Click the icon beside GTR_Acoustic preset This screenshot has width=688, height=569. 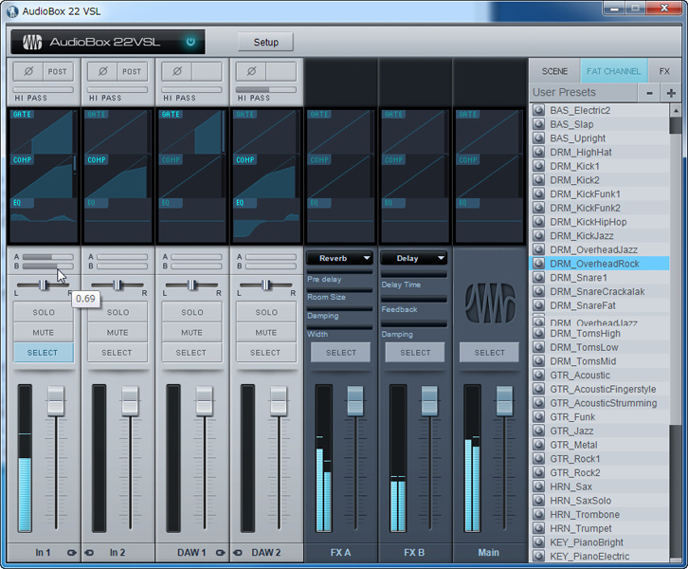(x=538, y=375)
